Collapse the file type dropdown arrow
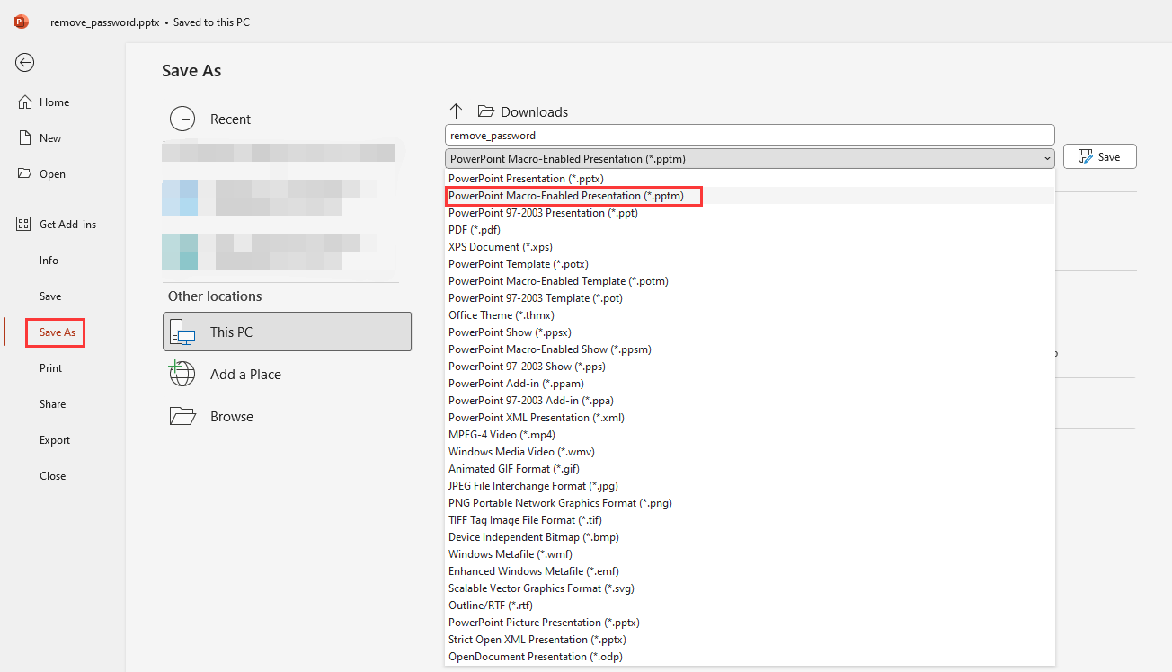The height and width of the screenshot is (672, 1172). click(x=1046, y=158)
